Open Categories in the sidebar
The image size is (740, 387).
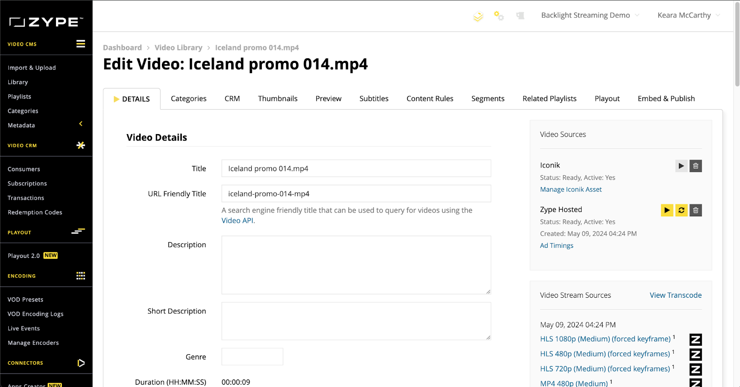pos(23,111)
